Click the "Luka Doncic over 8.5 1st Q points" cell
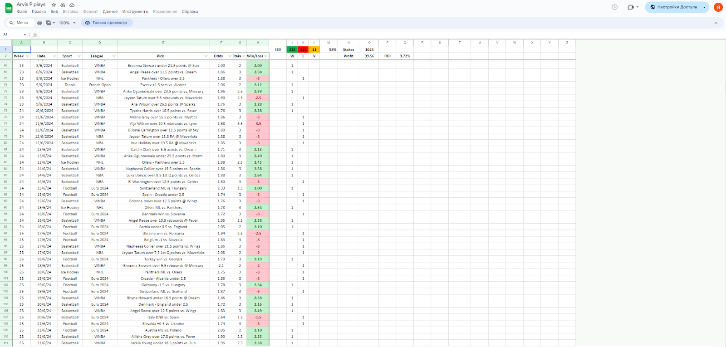Image resolution: width=726 pixels, height=347 pixels. (x=163, y=175)
